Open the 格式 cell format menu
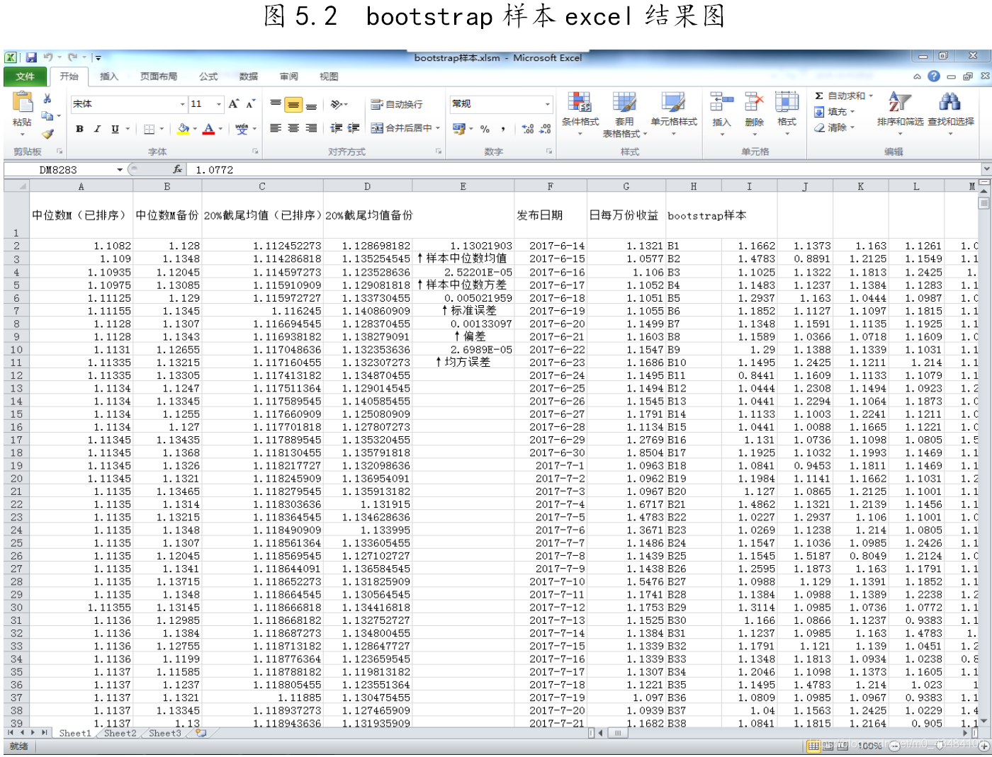The height and width of the screenshot is (757, 992). 787,113
